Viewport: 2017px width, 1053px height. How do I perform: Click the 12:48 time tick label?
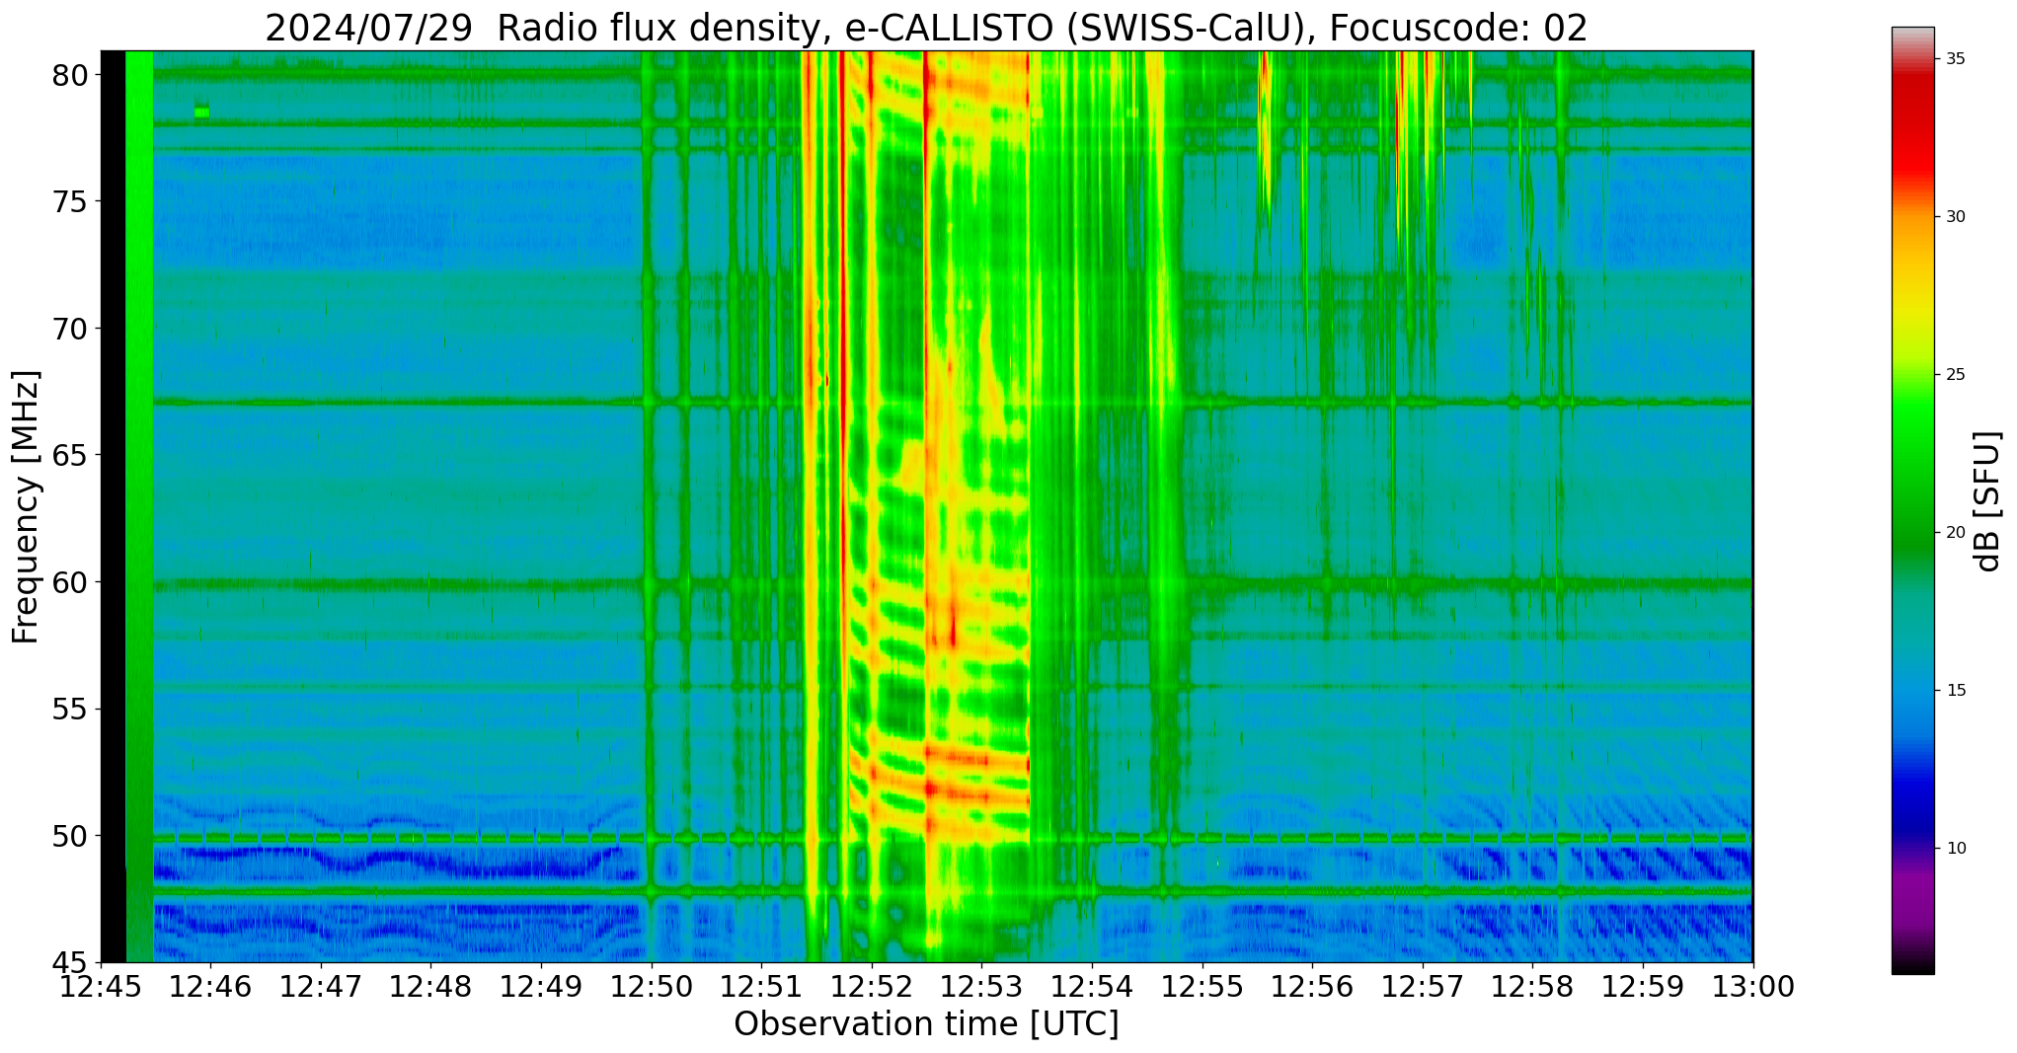pyautogui.click(x=431, y=987)
